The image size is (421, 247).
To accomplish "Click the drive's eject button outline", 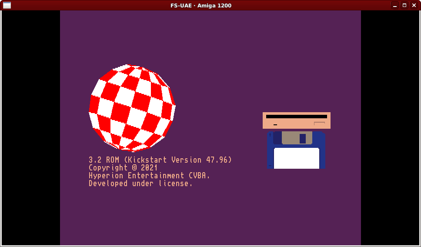I will pyautogui.click(x=320, y=123).
